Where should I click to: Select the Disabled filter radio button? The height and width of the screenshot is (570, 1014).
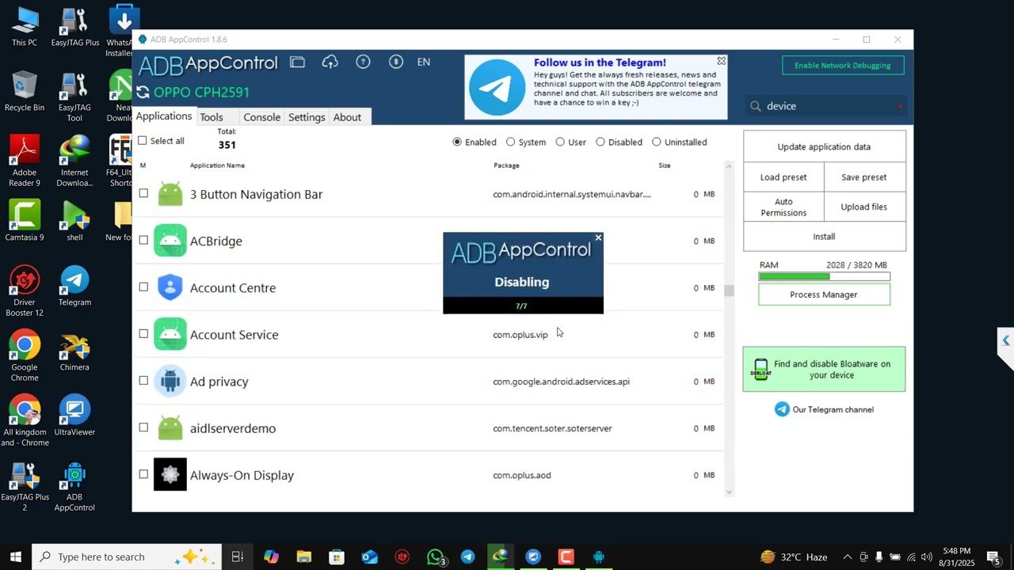tap(600, 142)
